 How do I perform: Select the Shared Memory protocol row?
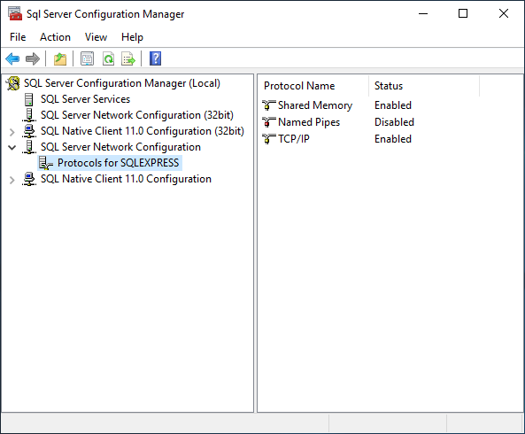click(315, 105)
